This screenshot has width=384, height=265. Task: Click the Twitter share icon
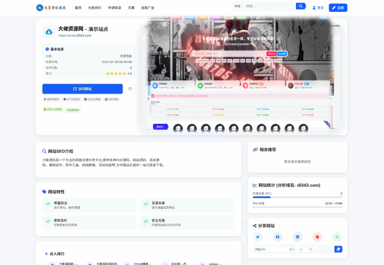(258, 237)
